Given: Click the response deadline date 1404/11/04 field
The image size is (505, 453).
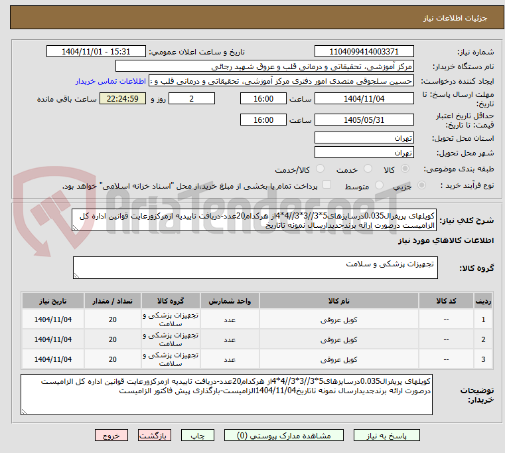Looking at the screenshot, I should pyautogui.click(x=364, y=98).
